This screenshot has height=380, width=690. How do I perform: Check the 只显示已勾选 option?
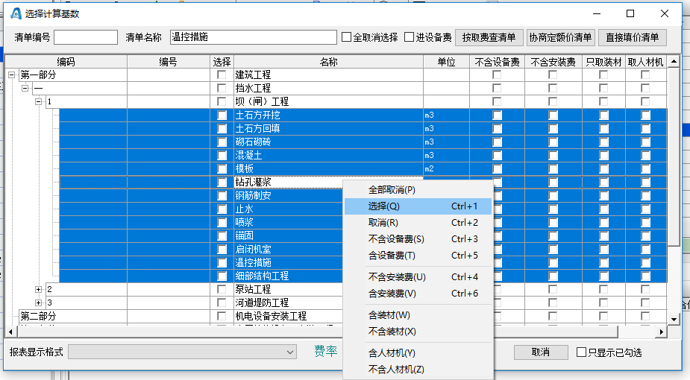tap(583, 352)
